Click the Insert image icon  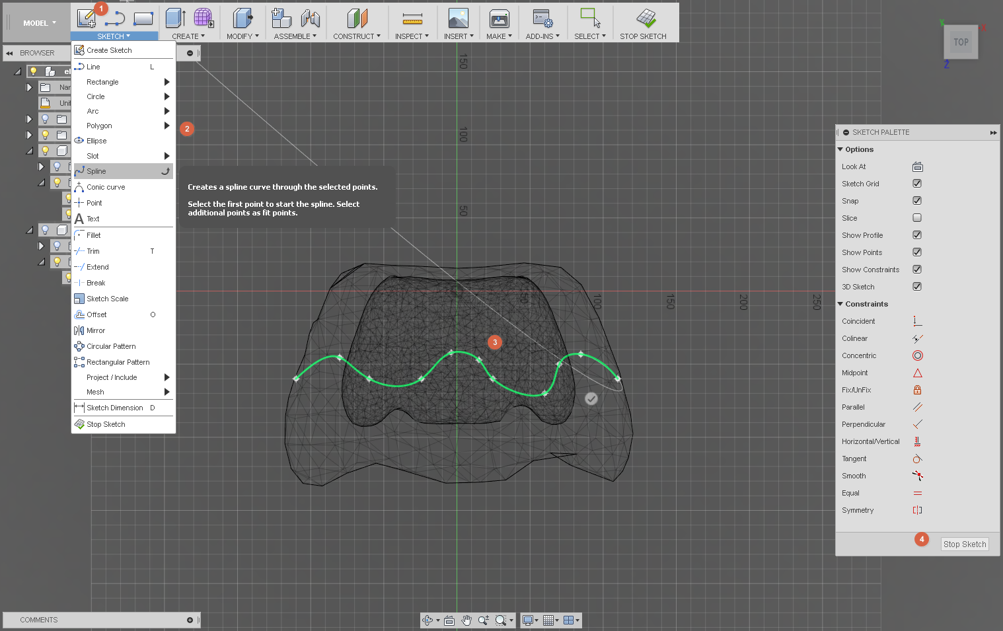click(x=459, y=18)
